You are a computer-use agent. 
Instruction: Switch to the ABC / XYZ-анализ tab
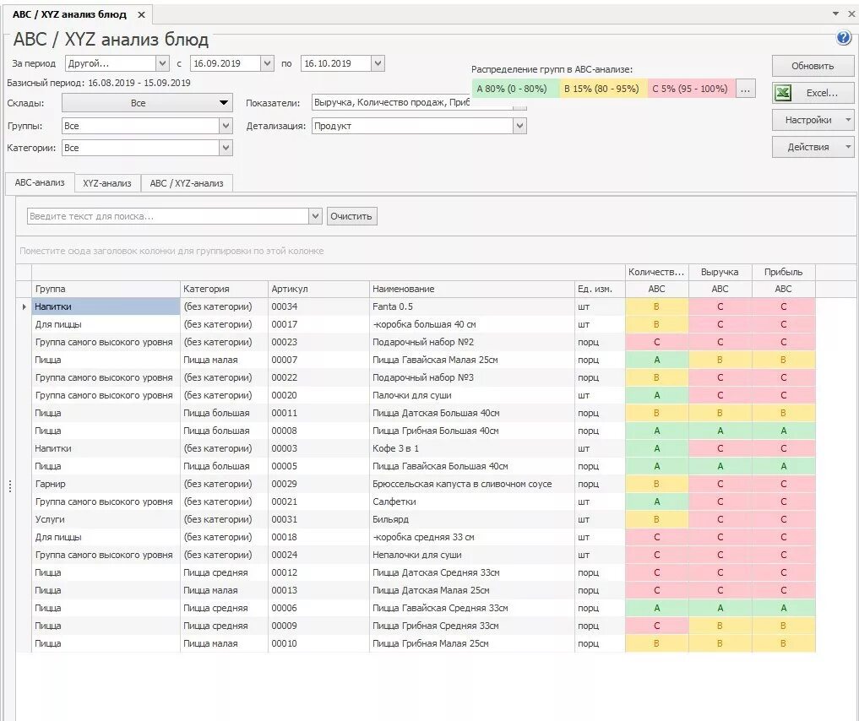tap(187, 183)
